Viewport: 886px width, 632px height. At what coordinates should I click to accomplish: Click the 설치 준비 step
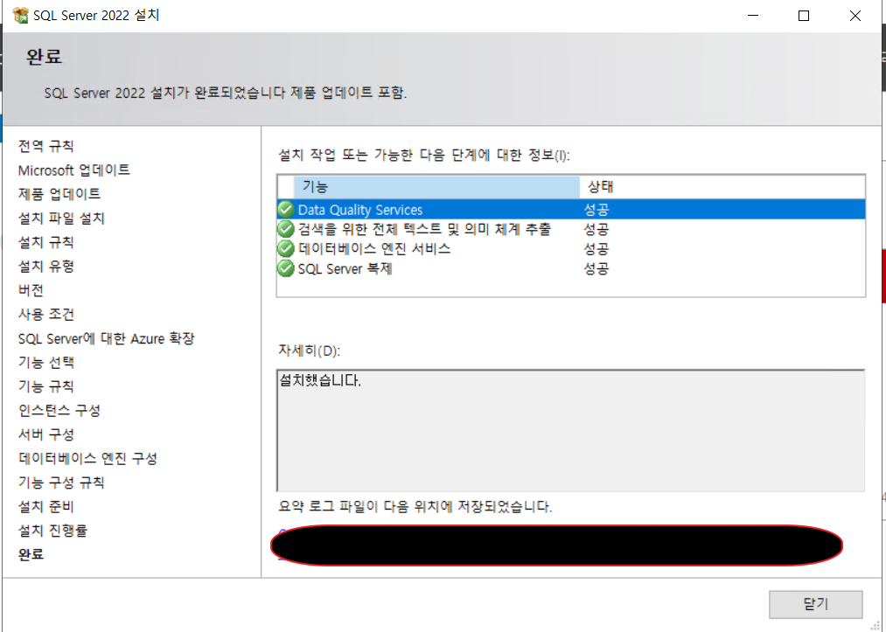(45, 507)
